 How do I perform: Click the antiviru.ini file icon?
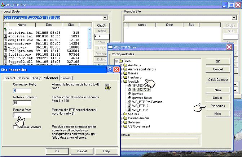5,33
